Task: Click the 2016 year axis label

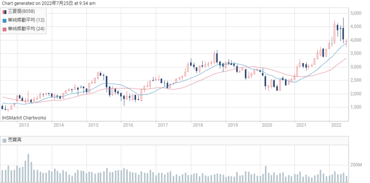Action: (128, 125)
